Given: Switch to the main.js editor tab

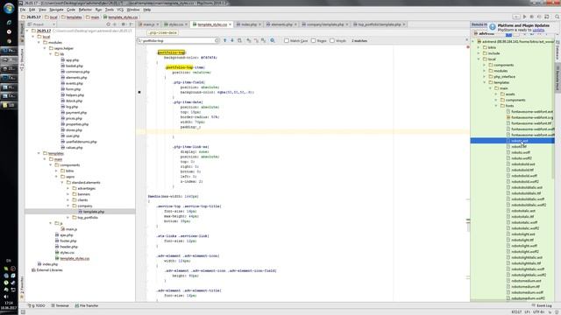Looking at the screenshot, I should (149, 24).
